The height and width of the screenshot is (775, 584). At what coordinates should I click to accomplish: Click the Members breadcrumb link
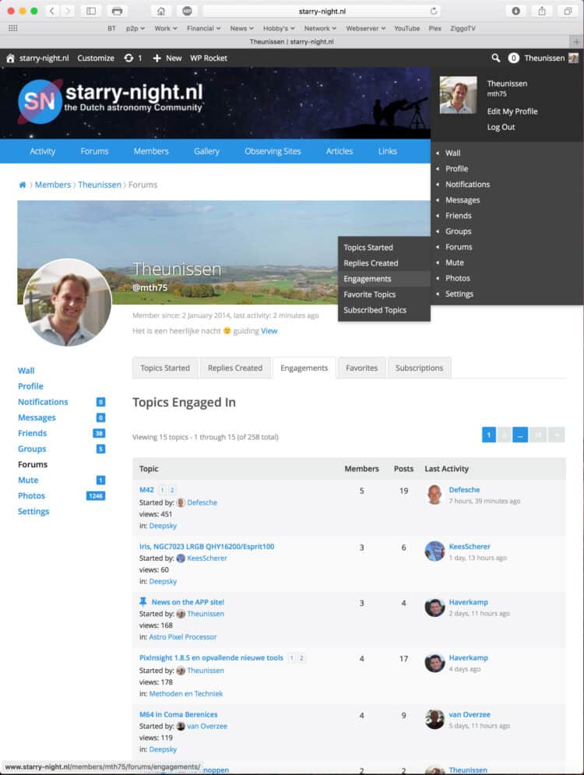(x=53, y=185)
